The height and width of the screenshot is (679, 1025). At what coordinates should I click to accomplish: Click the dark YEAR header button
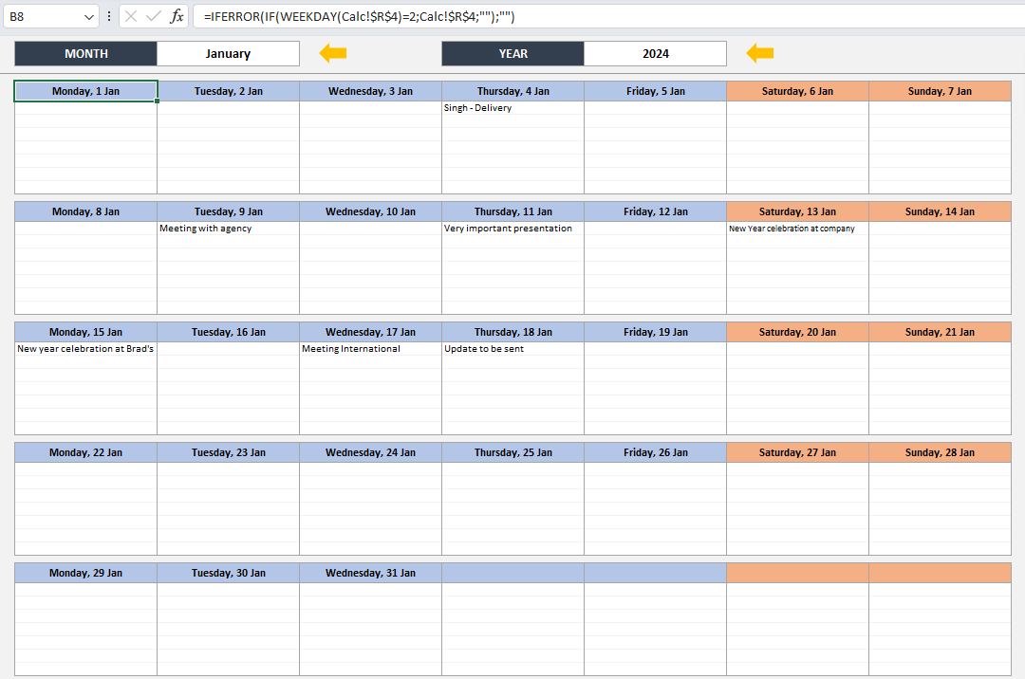click(x=512, y=53)
